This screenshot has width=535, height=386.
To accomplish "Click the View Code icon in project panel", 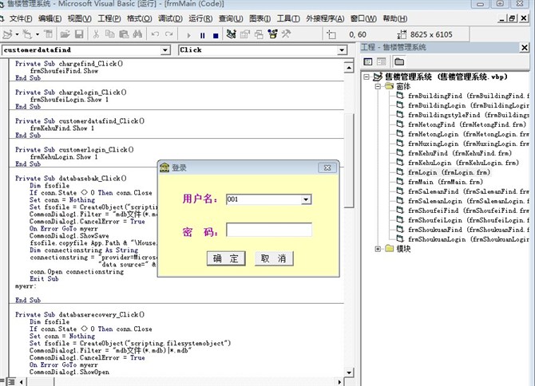I will [368, 61].
